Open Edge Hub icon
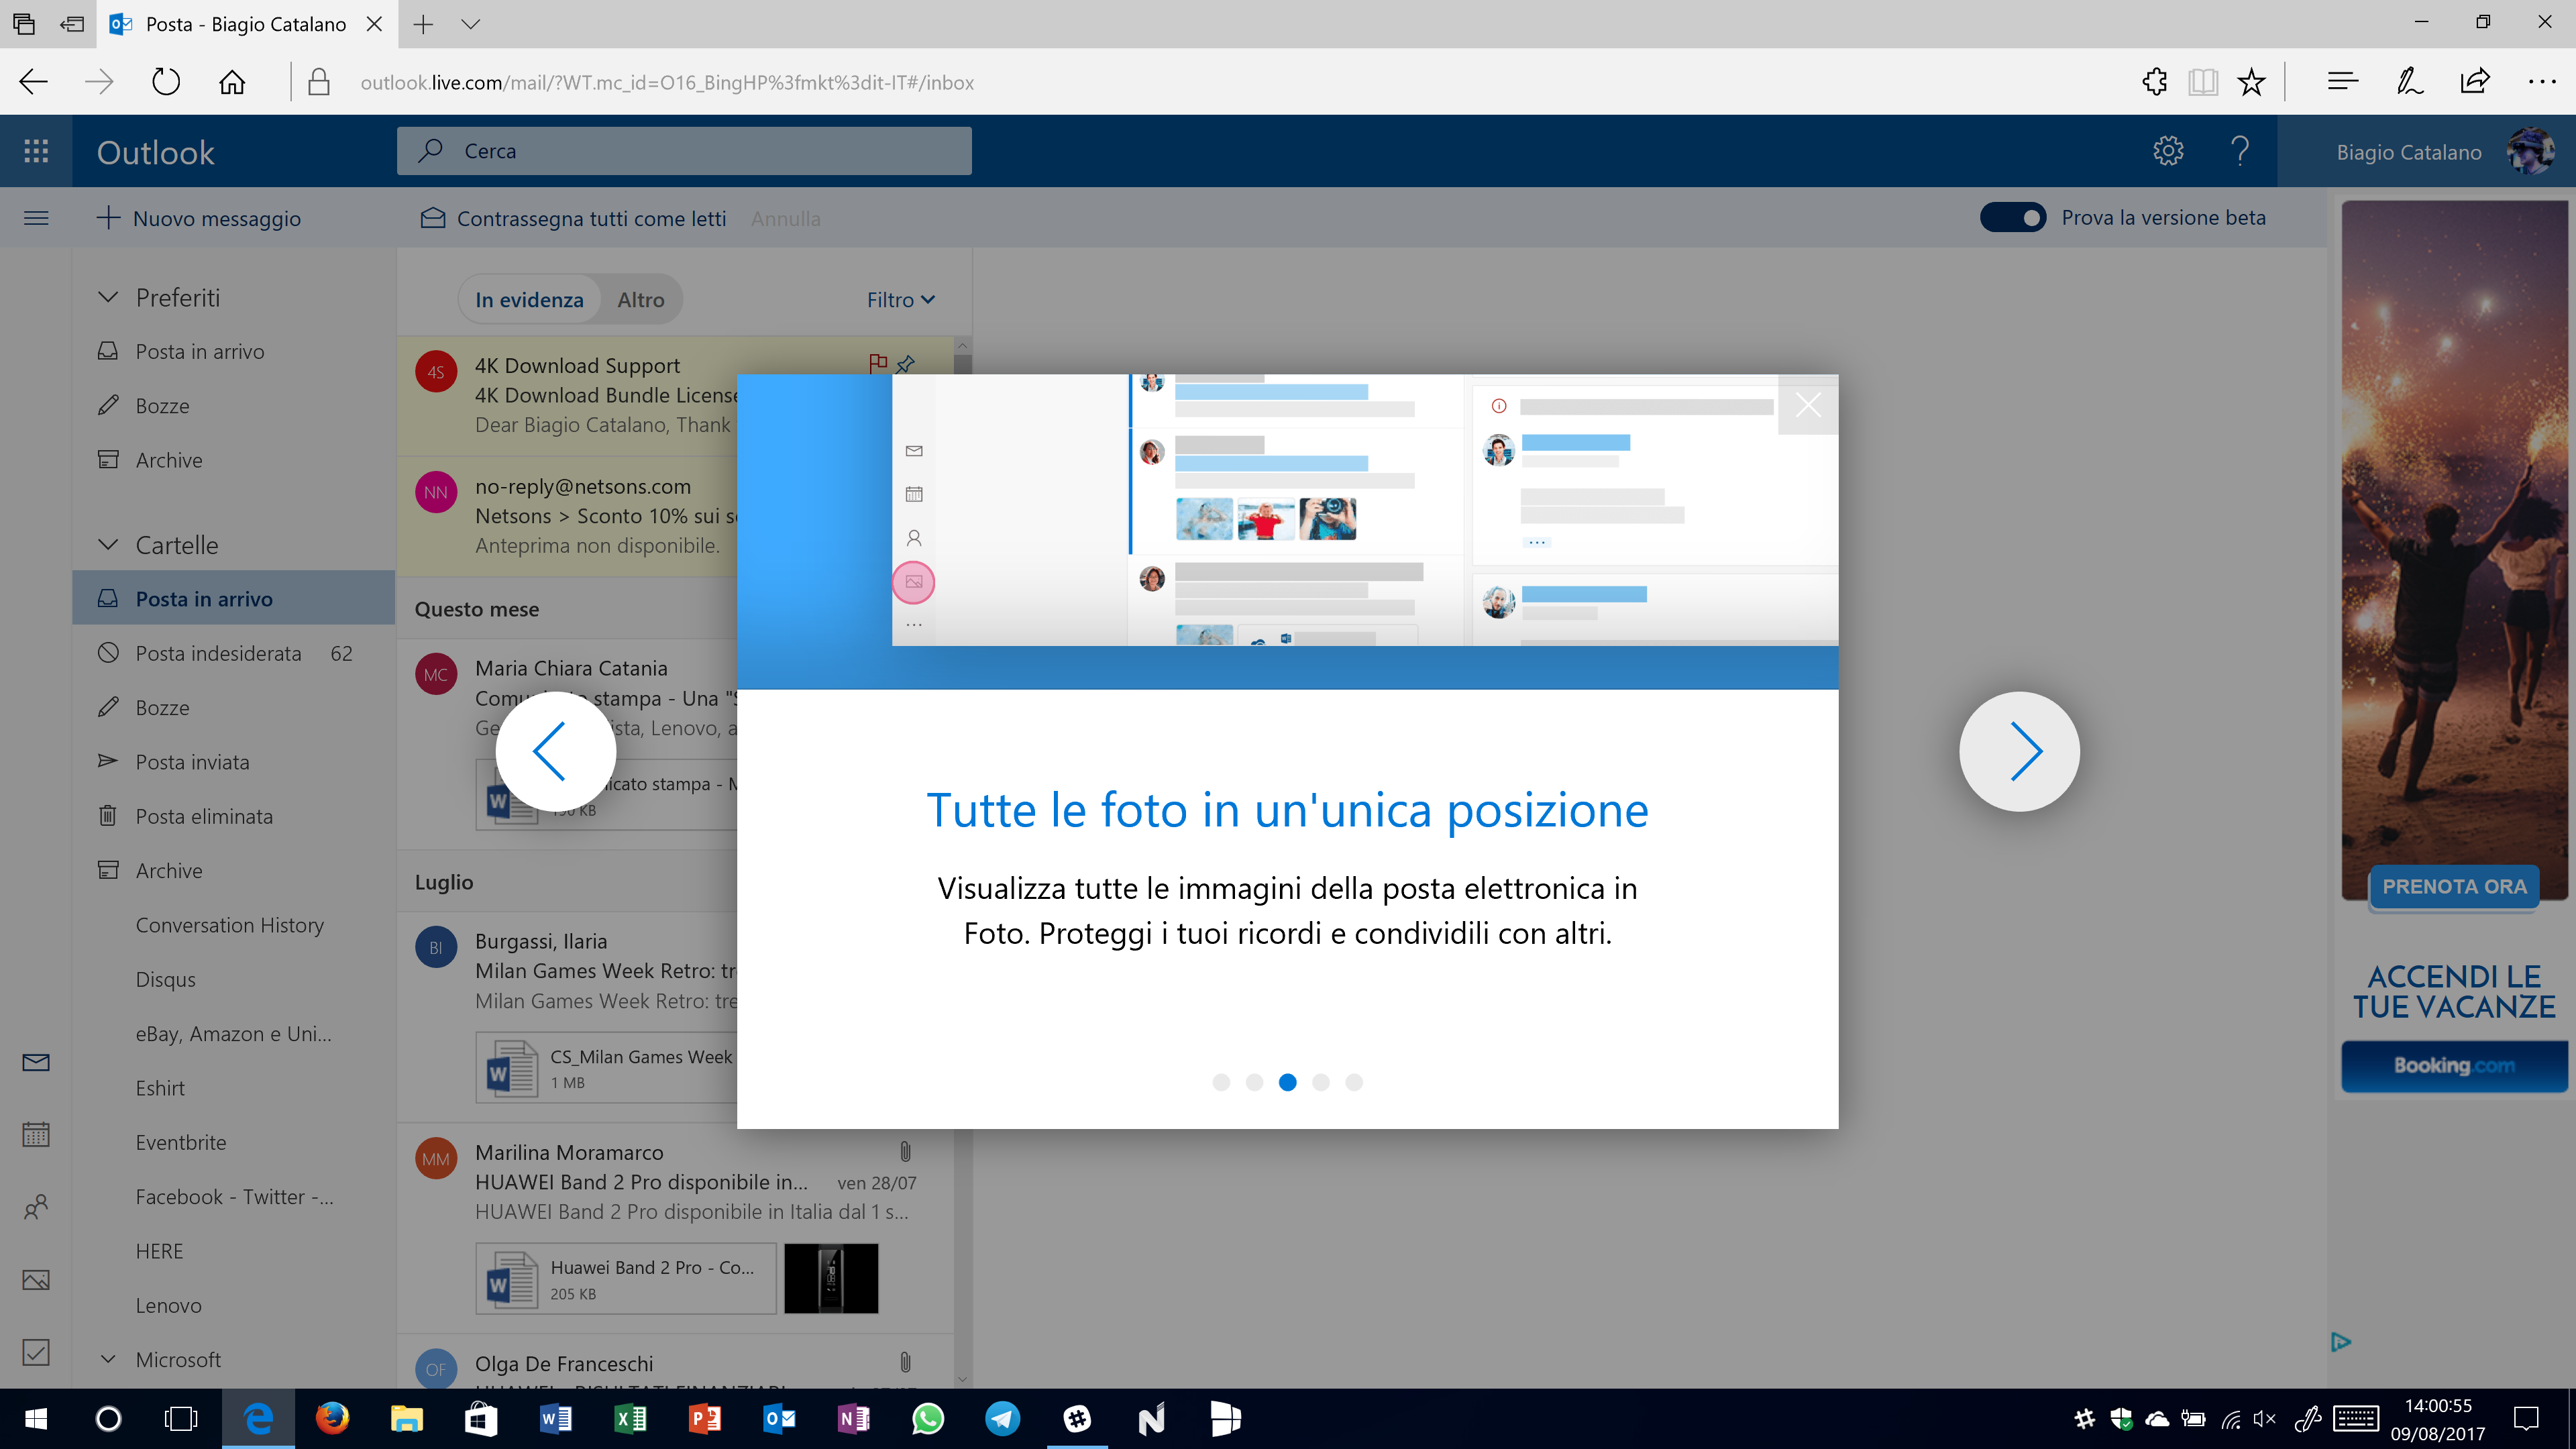 [2343, 82]
